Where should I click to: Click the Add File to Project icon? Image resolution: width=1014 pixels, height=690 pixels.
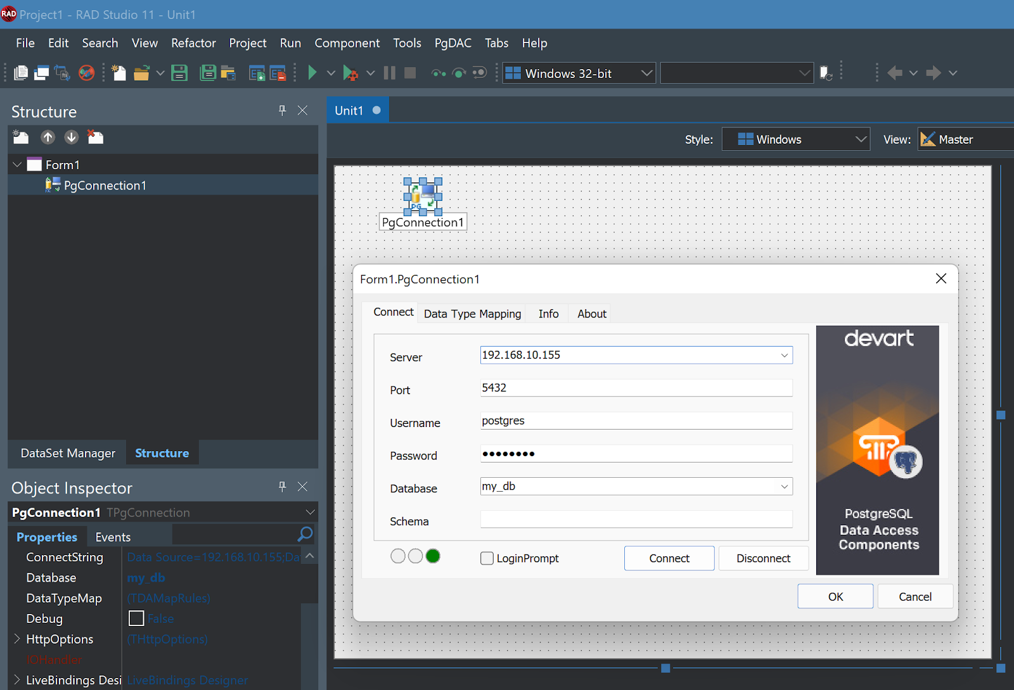pyautogui.click(x=257, y=73)
